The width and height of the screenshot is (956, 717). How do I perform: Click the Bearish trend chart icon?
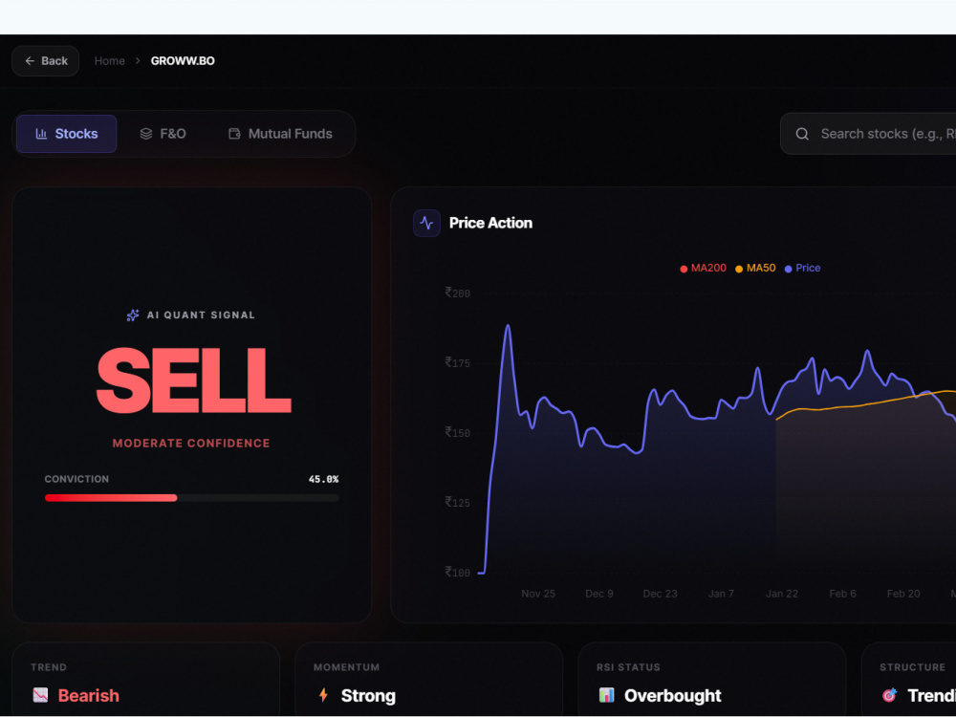point(40,695)
